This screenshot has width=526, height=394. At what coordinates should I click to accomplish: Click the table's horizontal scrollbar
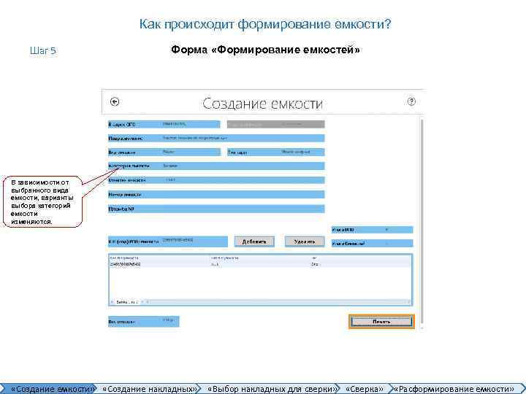278,302
